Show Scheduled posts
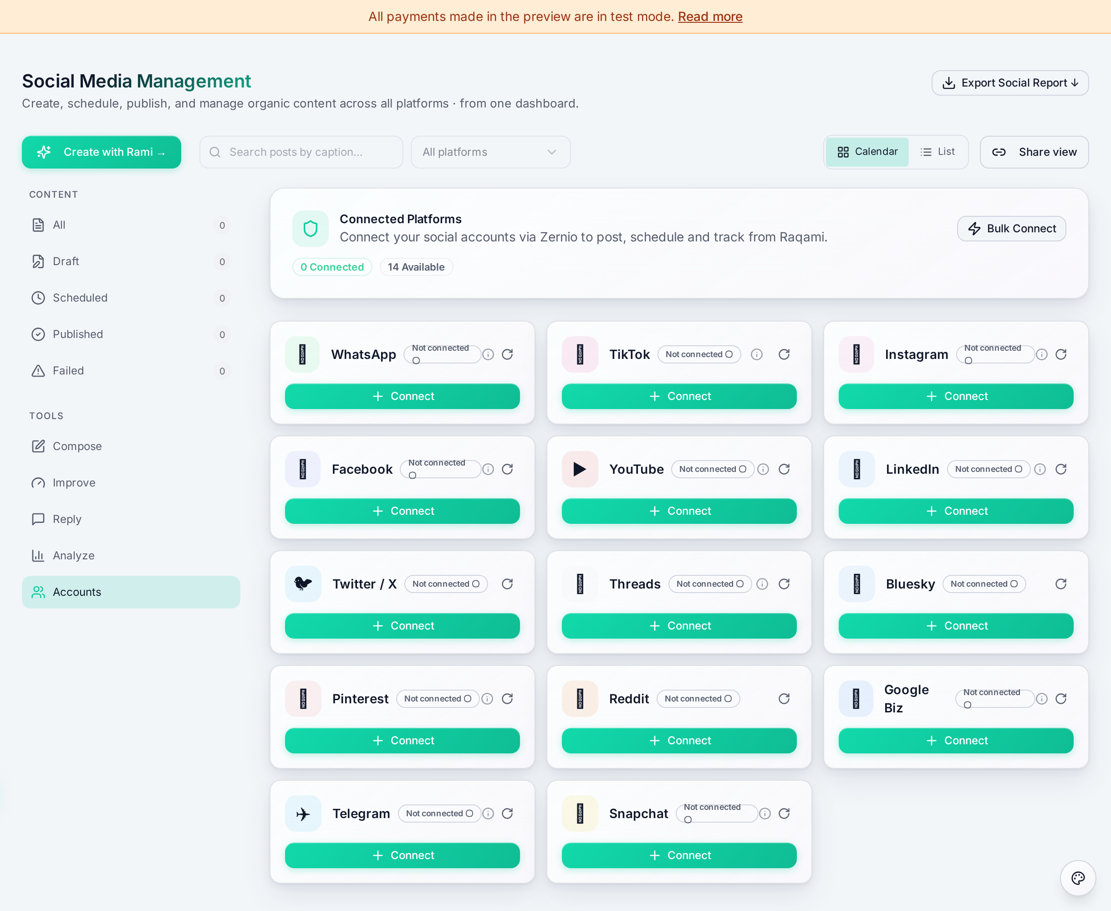This screenshot has height=911, width=1111. [x=131, y=298]
